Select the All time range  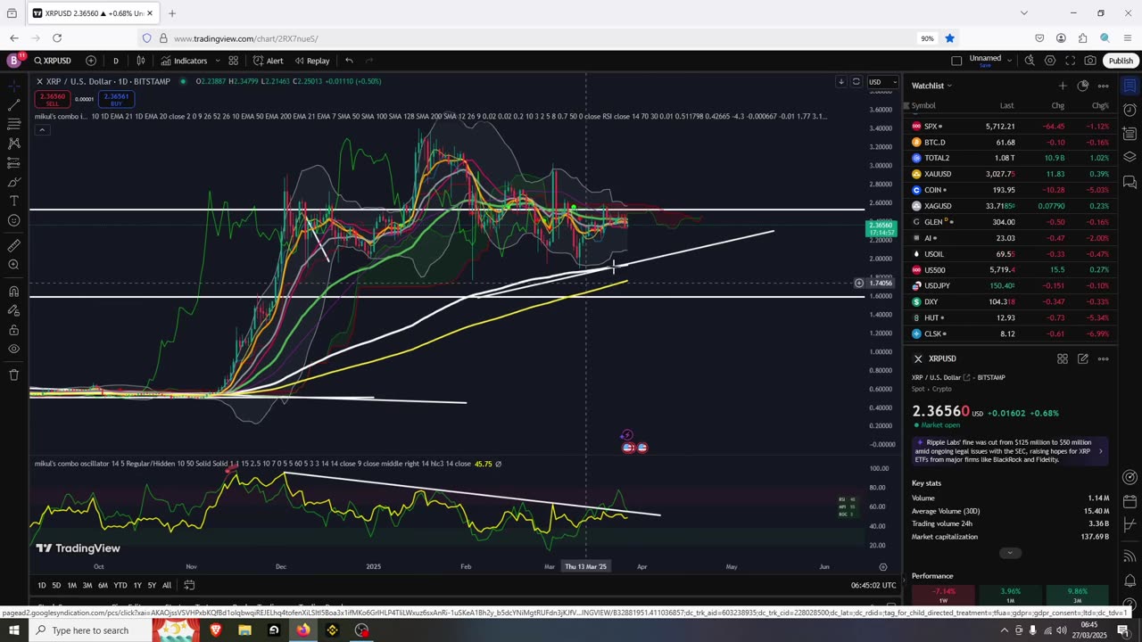[167, 585]
